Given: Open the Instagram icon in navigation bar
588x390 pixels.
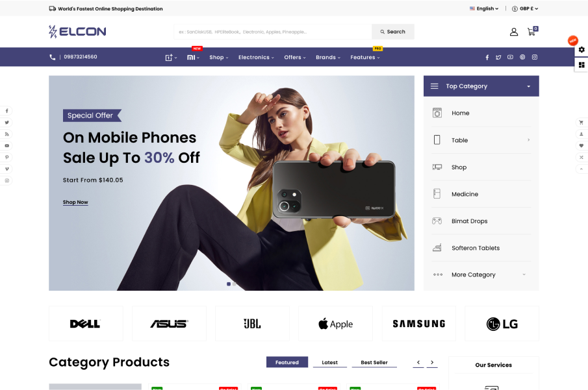Looking at the screenshot, I should (x=535, y=57).
